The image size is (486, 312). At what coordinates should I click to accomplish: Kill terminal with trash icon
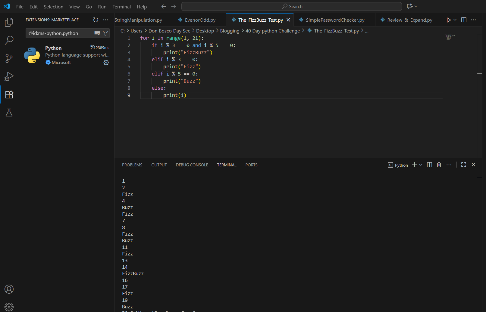pyautogui.click(x=439, y=165)
